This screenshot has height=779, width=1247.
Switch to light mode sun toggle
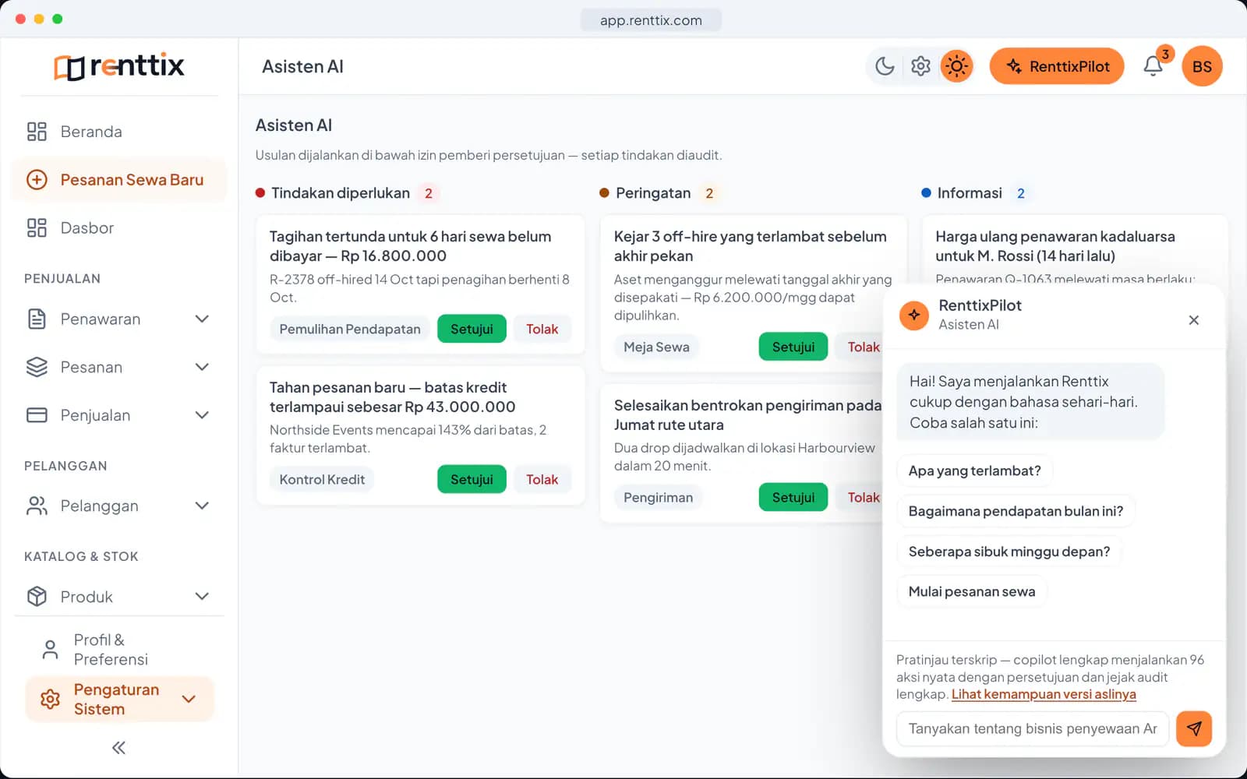click(x=956, y=66)
